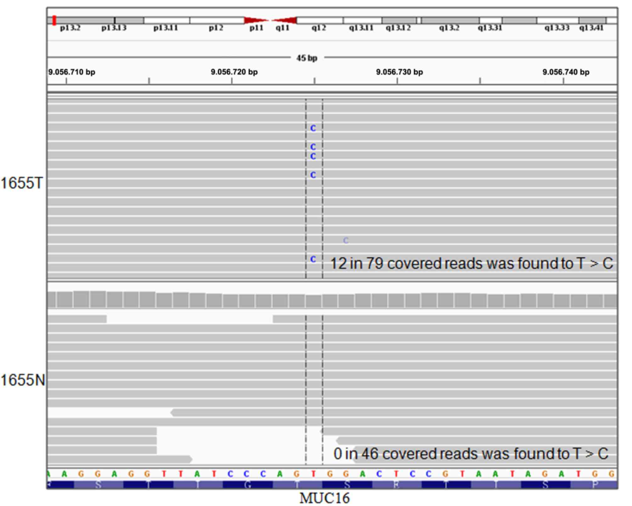
Task: Click the 9.056.720 bp ruler label
Action: tap(234, 72)
